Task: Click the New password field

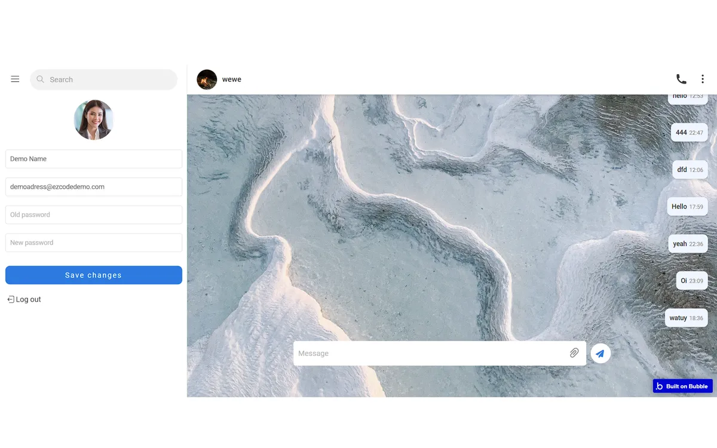Action: [94, 243]
